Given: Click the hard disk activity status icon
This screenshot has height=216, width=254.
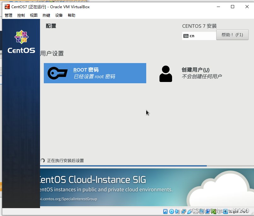Looking at the screenshot, I should (x=165, y=211).
